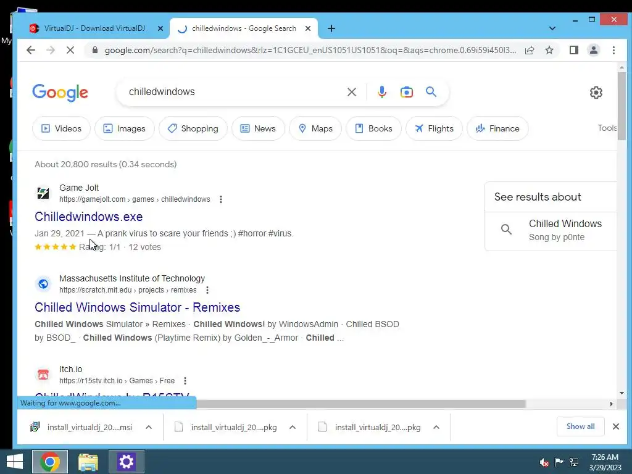632x474 pixels.
Task: Expand options for install_virtualdj .msi download
Action: point(148,427)
